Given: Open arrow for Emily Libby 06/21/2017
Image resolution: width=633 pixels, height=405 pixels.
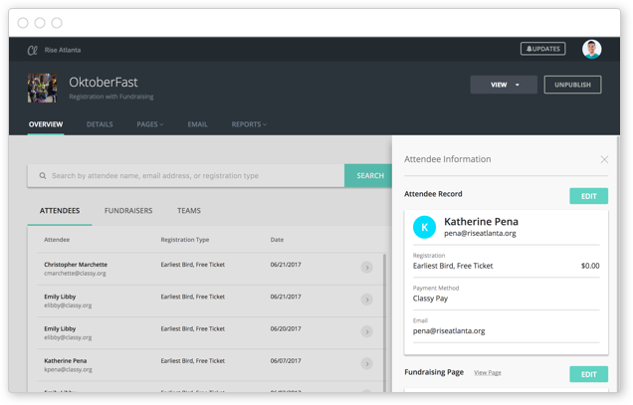Looking at the screenshot, I should [366, 300].
